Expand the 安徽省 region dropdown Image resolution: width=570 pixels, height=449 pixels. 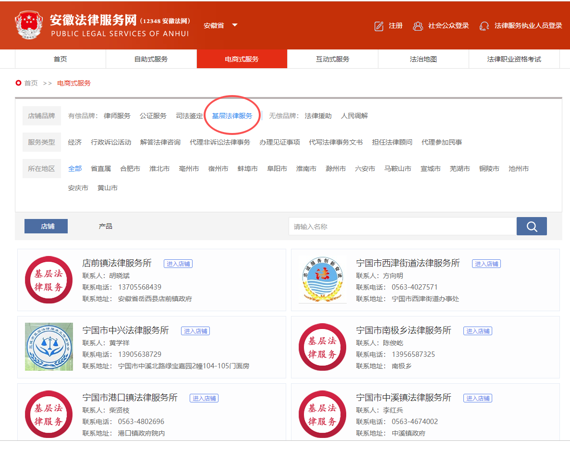tap(234, 25)
